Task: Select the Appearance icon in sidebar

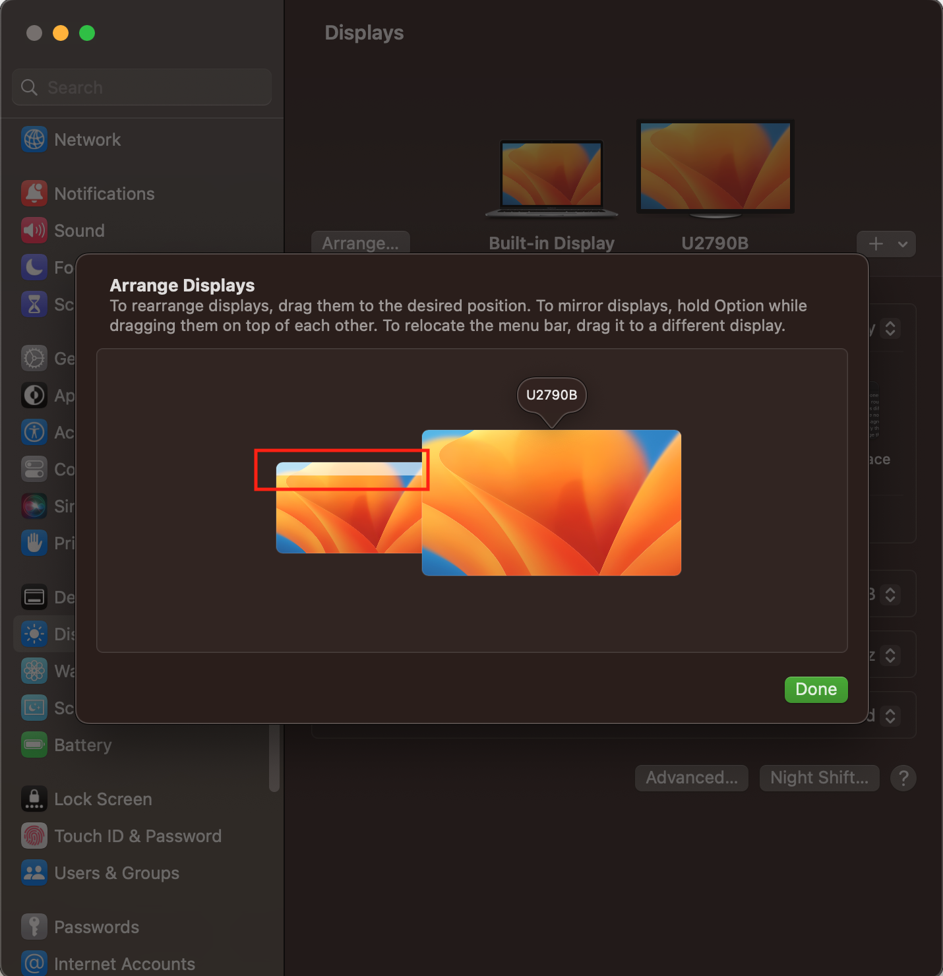Action: pos(34,396)
